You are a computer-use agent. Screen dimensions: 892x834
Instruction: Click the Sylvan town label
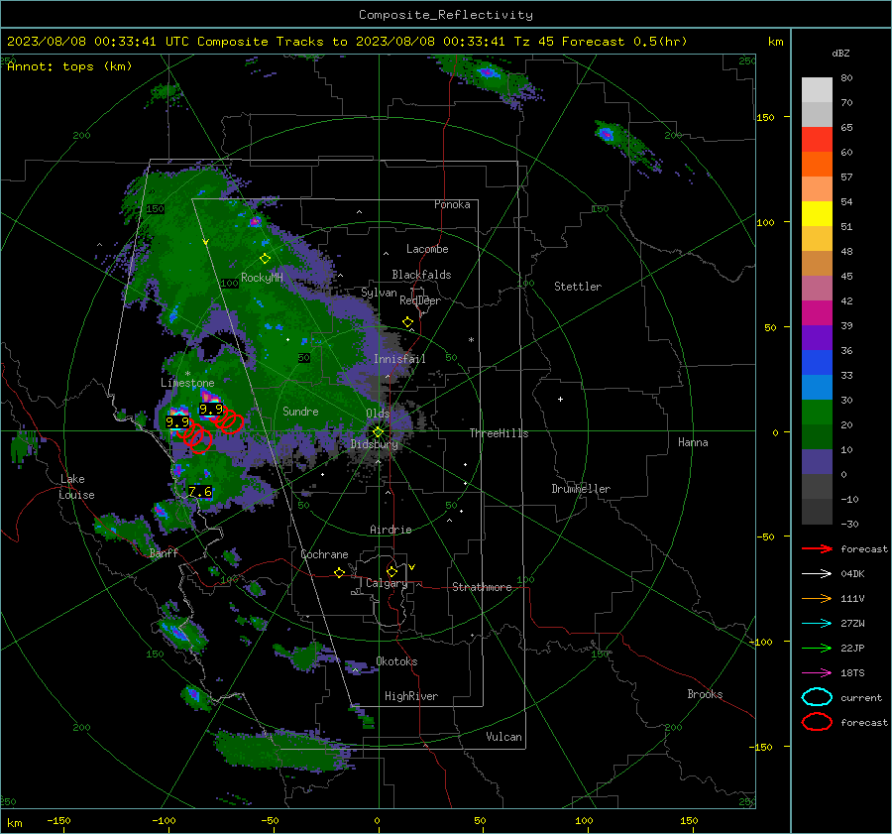click(379, 293)
